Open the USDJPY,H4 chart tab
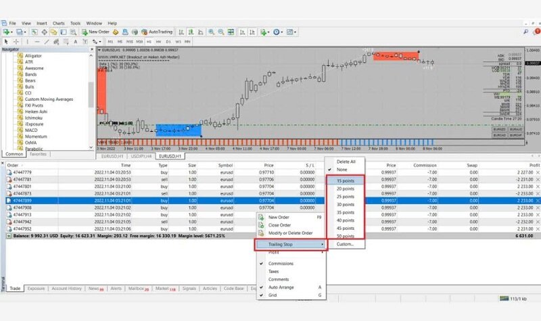 click(x=141, y=156)
